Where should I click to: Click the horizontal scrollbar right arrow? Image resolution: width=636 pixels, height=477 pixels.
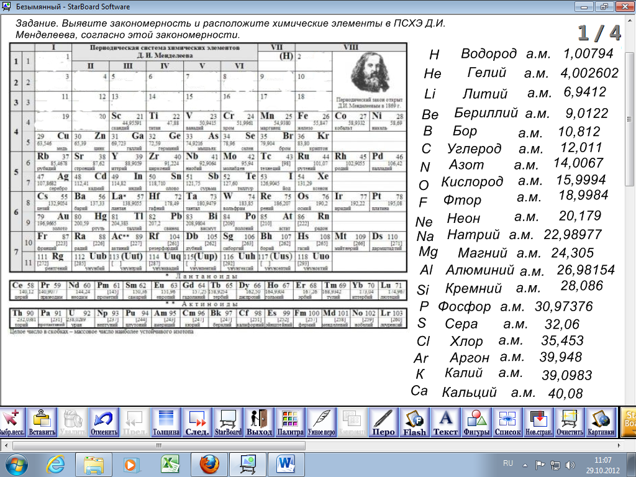[x=619, y=445]
